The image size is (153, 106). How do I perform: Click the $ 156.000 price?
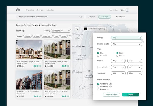pyautogui.click(x=21, y=66)
